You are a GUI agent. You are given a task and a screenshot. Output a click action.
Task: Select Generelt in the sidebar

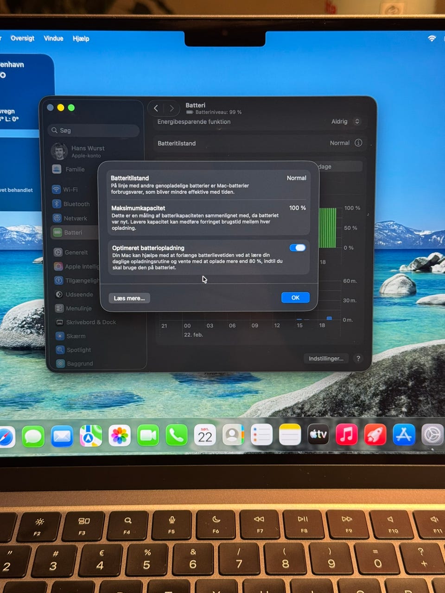tap(70, 252)
